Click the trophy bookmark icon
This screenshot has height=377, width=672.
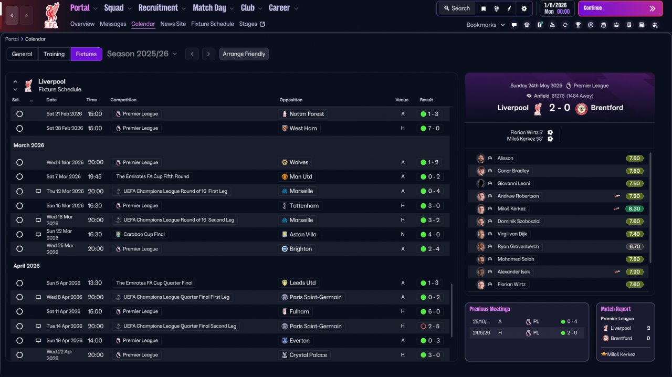pyautogui.click(x=578, y=25)
